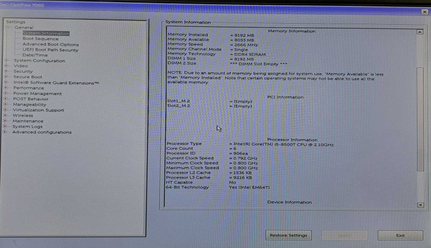Image resolution: width=431 pixels, height=248 pixels.
Task: Collapse the General tree node
Action: pos(8,27)
